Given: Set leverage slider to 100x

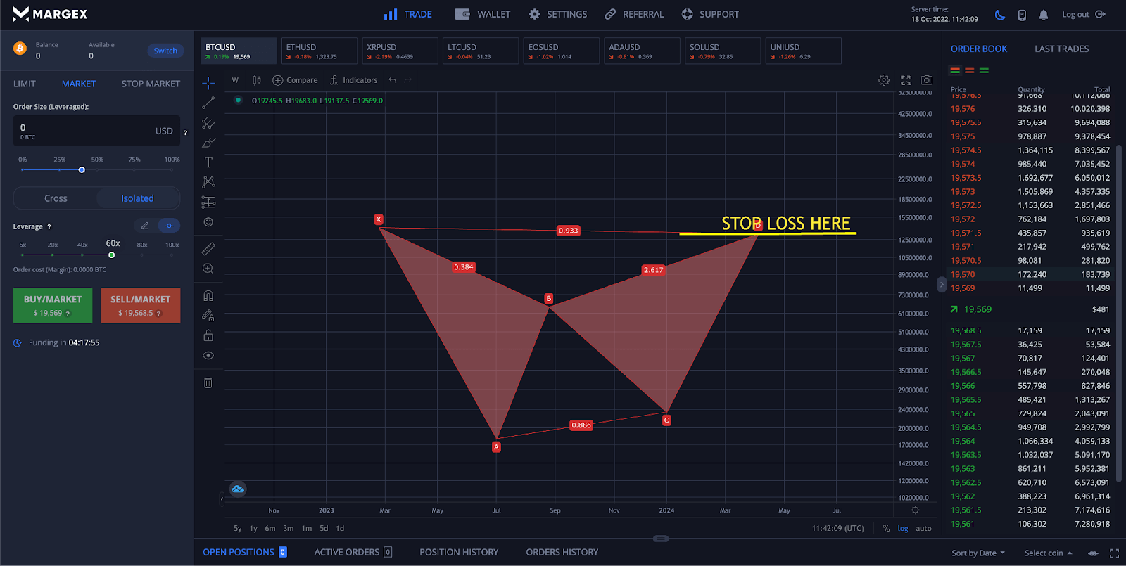Looking at the screenshot, I should click(x=172, y=255).
